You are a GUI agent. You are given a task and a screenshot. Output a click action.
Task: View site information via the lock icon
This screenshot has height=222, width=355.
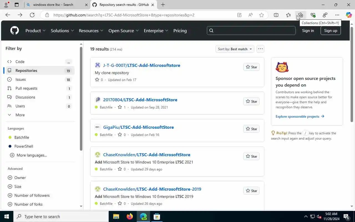(x=47, y=15)
